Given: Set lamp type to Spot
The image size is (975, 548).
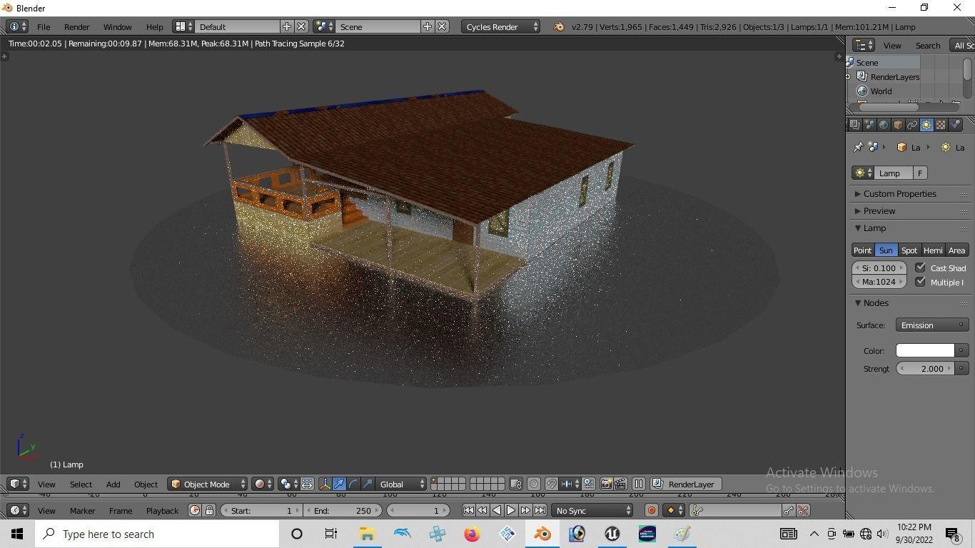Looking at the screenshot, I should (x=909, y=250).
